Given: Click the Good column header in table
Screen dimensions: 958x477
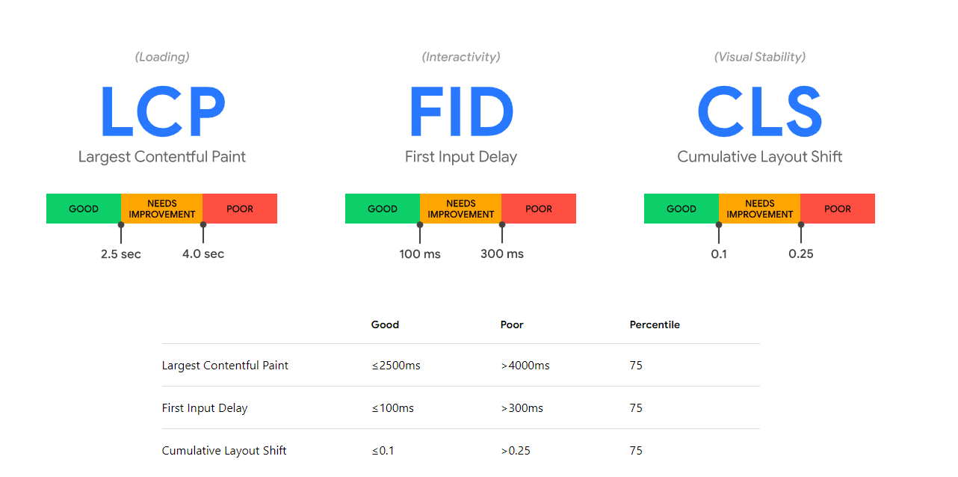Looking at the screenshot, I should (x=386, y=324).
